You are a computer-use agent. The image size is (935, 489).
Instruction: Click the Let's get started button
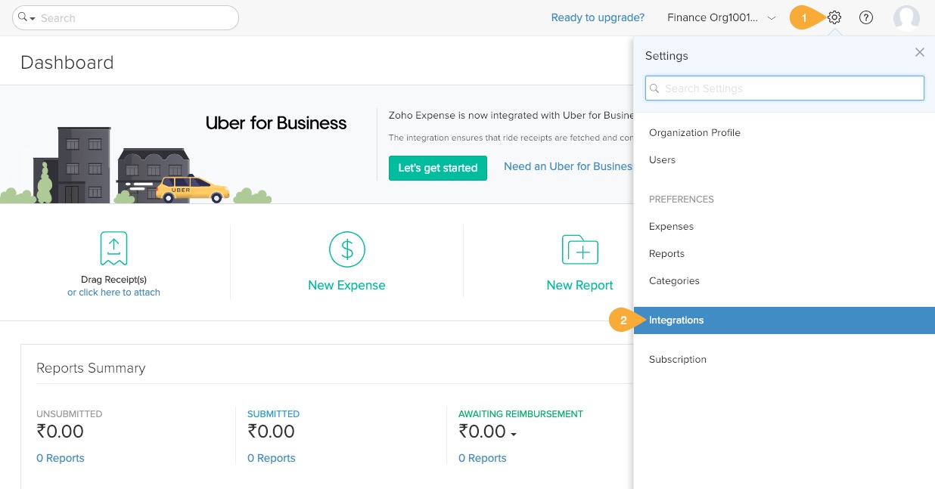click(437, 168)
